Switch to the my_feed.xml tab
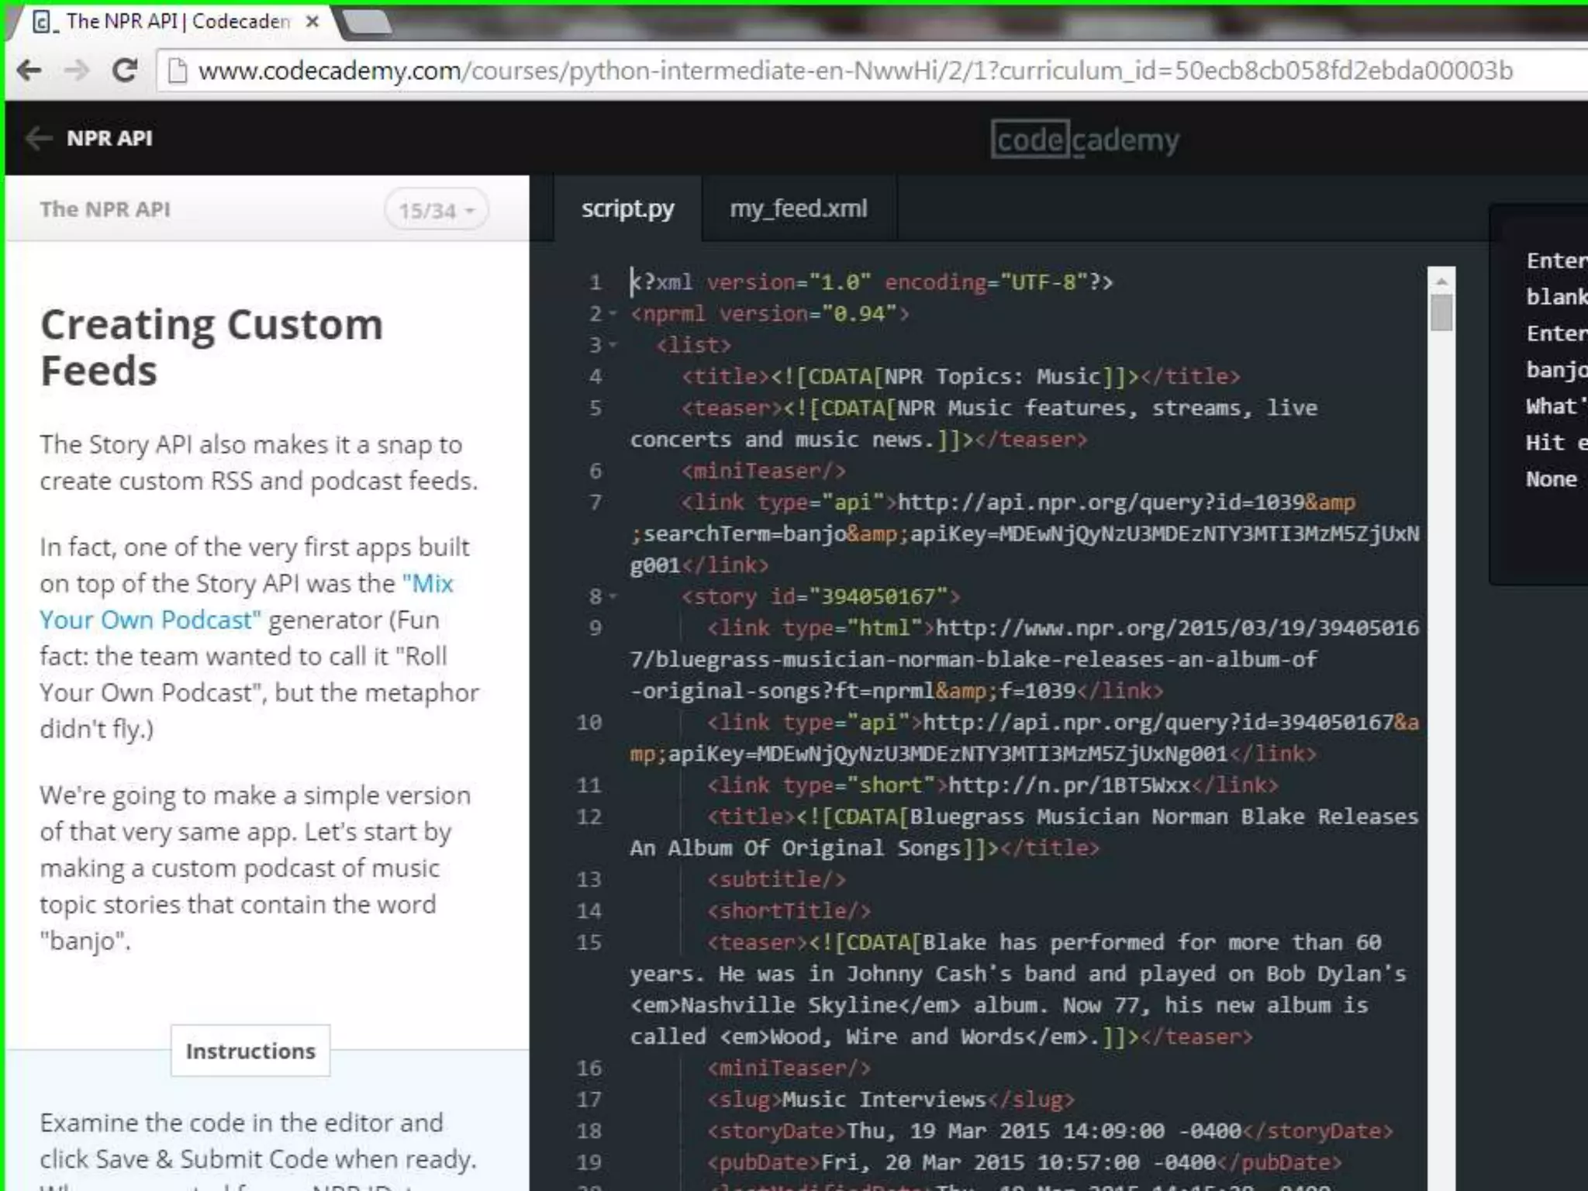 [x=799, y=209]
